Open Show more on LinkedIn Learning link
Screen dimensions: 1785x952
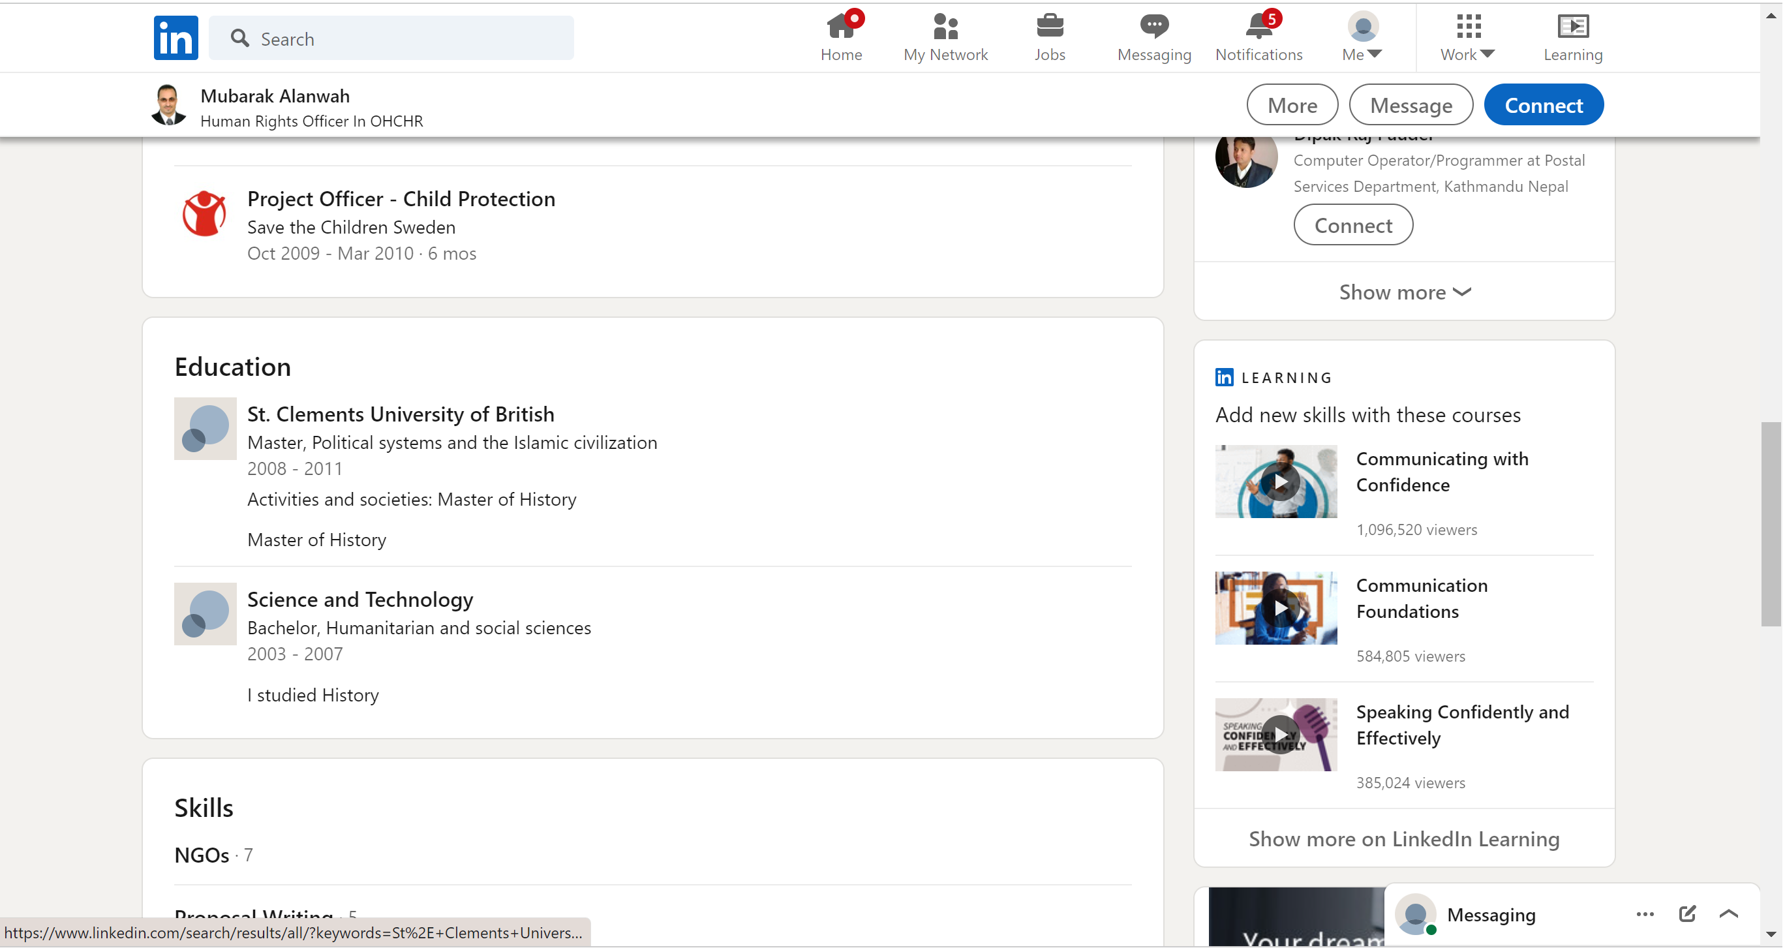[1404, 838]
